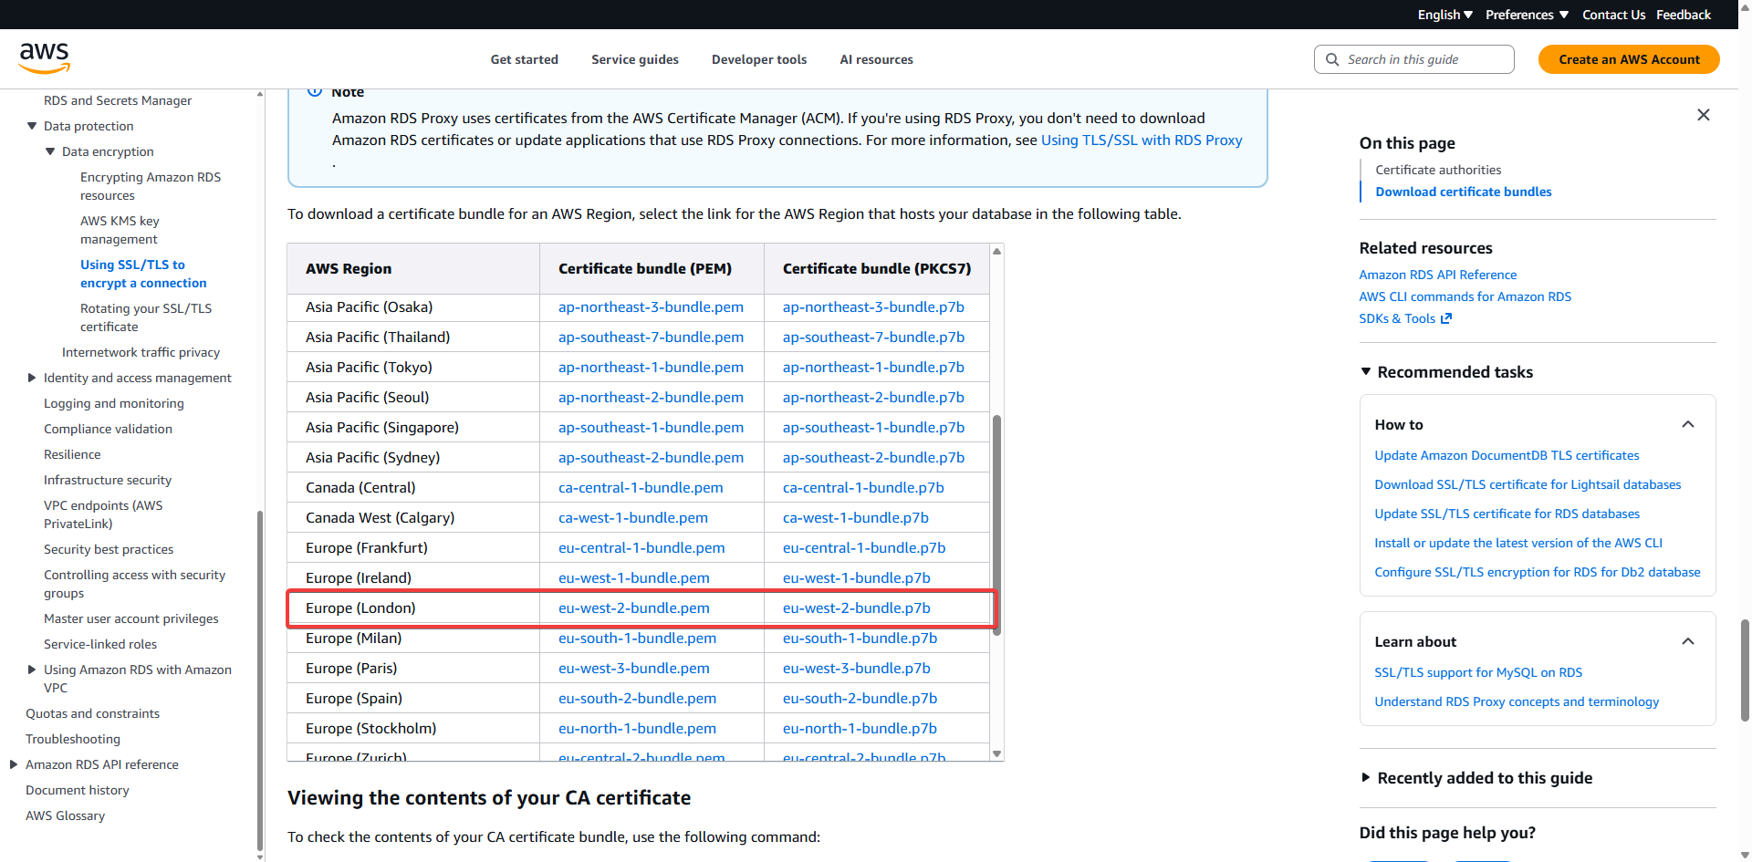Collapse the Learn about card
The image size is (1752, 862).
1688,641
